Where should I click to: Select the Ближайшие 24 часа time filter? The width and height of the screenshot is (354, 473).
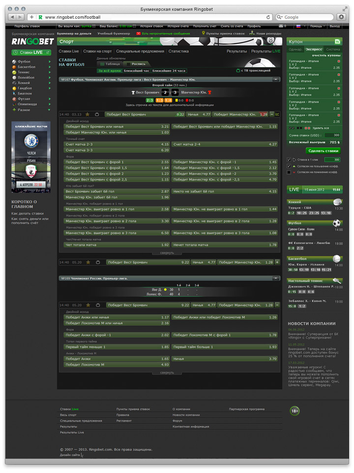click(169, 71)
